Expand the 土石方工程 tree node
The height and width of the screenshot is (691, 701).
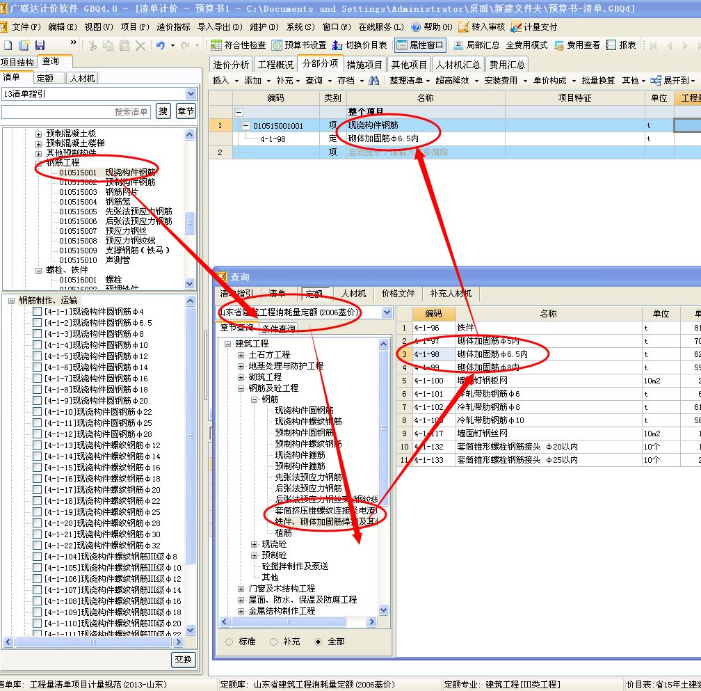[241, 355]
